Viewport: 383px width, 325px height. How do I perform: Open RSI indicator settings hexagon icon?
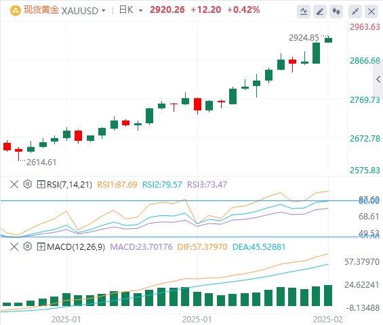(28, 184)
